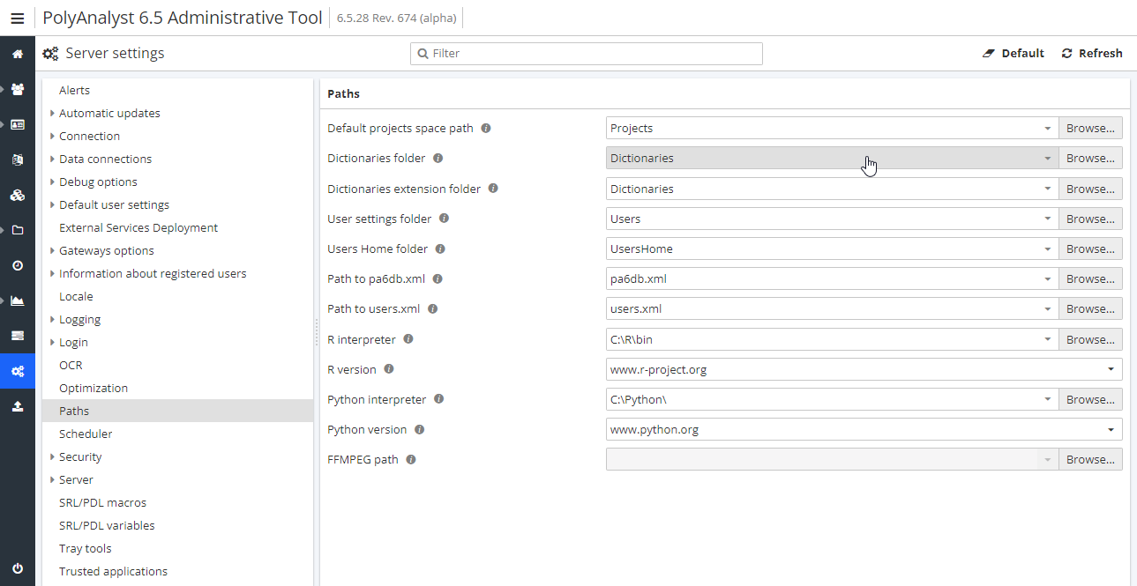Expand the Automatic updates tree node
Image resolution: width=1137 pixels, height=586 pixels.
53,114
